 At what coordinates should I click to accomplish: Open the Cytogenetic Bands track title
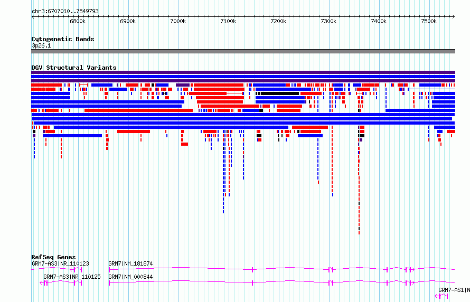click(x=63, y=39)
